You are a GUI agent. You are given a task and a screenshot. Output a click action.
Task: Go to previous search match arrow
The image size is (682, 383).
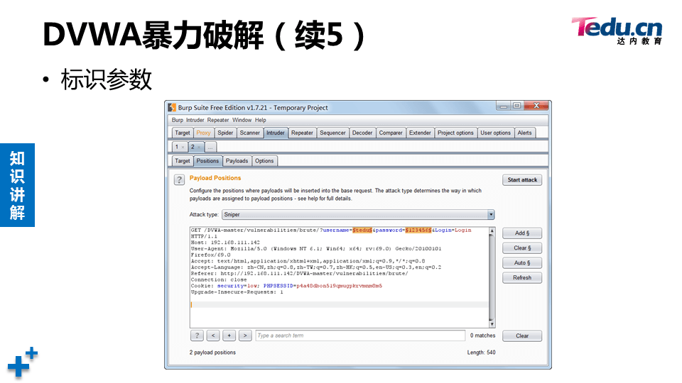213,335
